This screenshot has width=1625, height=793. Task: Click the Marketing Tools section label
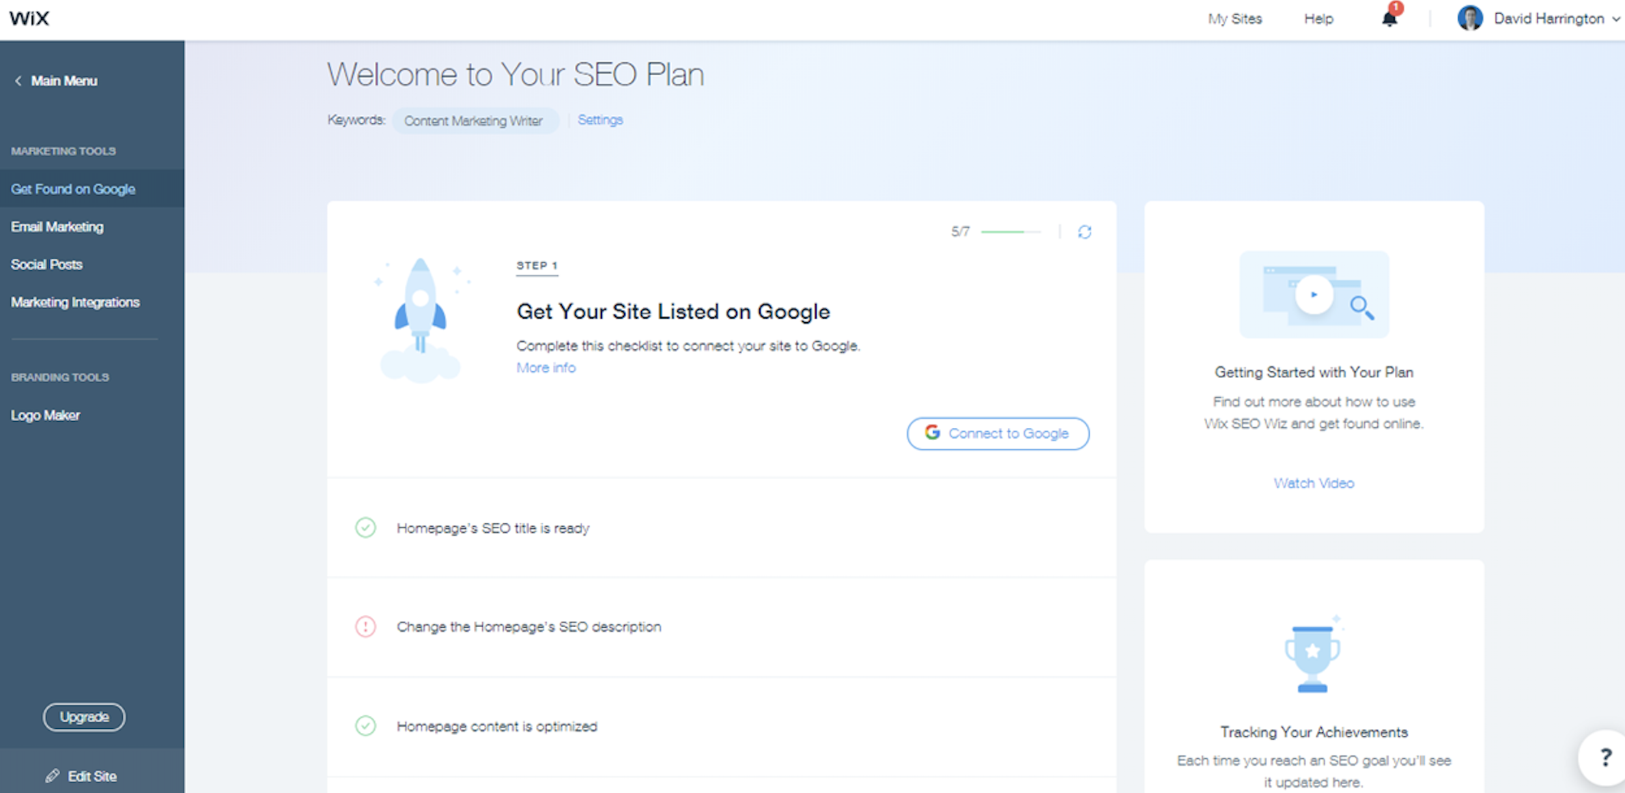tap(63, 151)
